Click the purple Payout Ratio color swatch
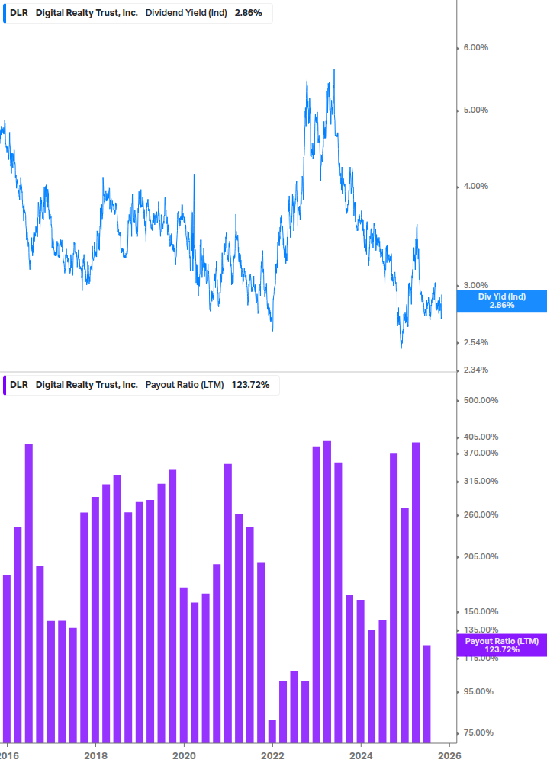Screen dimensions: 547x766 pyautogui.click(x=5, y=385)
